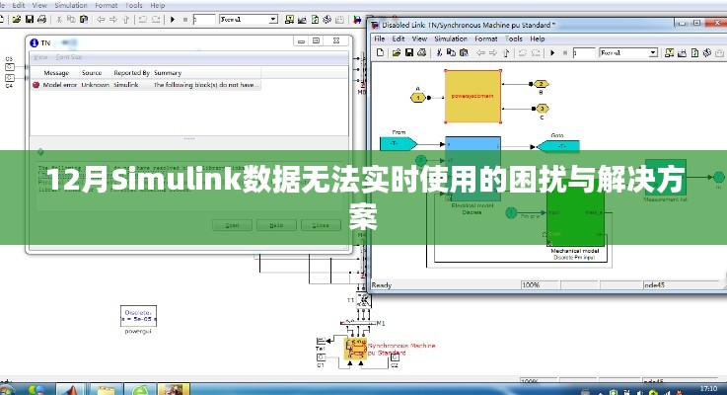The width and height of the screenshot is (727, 395).
Task: Open Format menu in Synchronous Machine window
Action: [486, 39]
